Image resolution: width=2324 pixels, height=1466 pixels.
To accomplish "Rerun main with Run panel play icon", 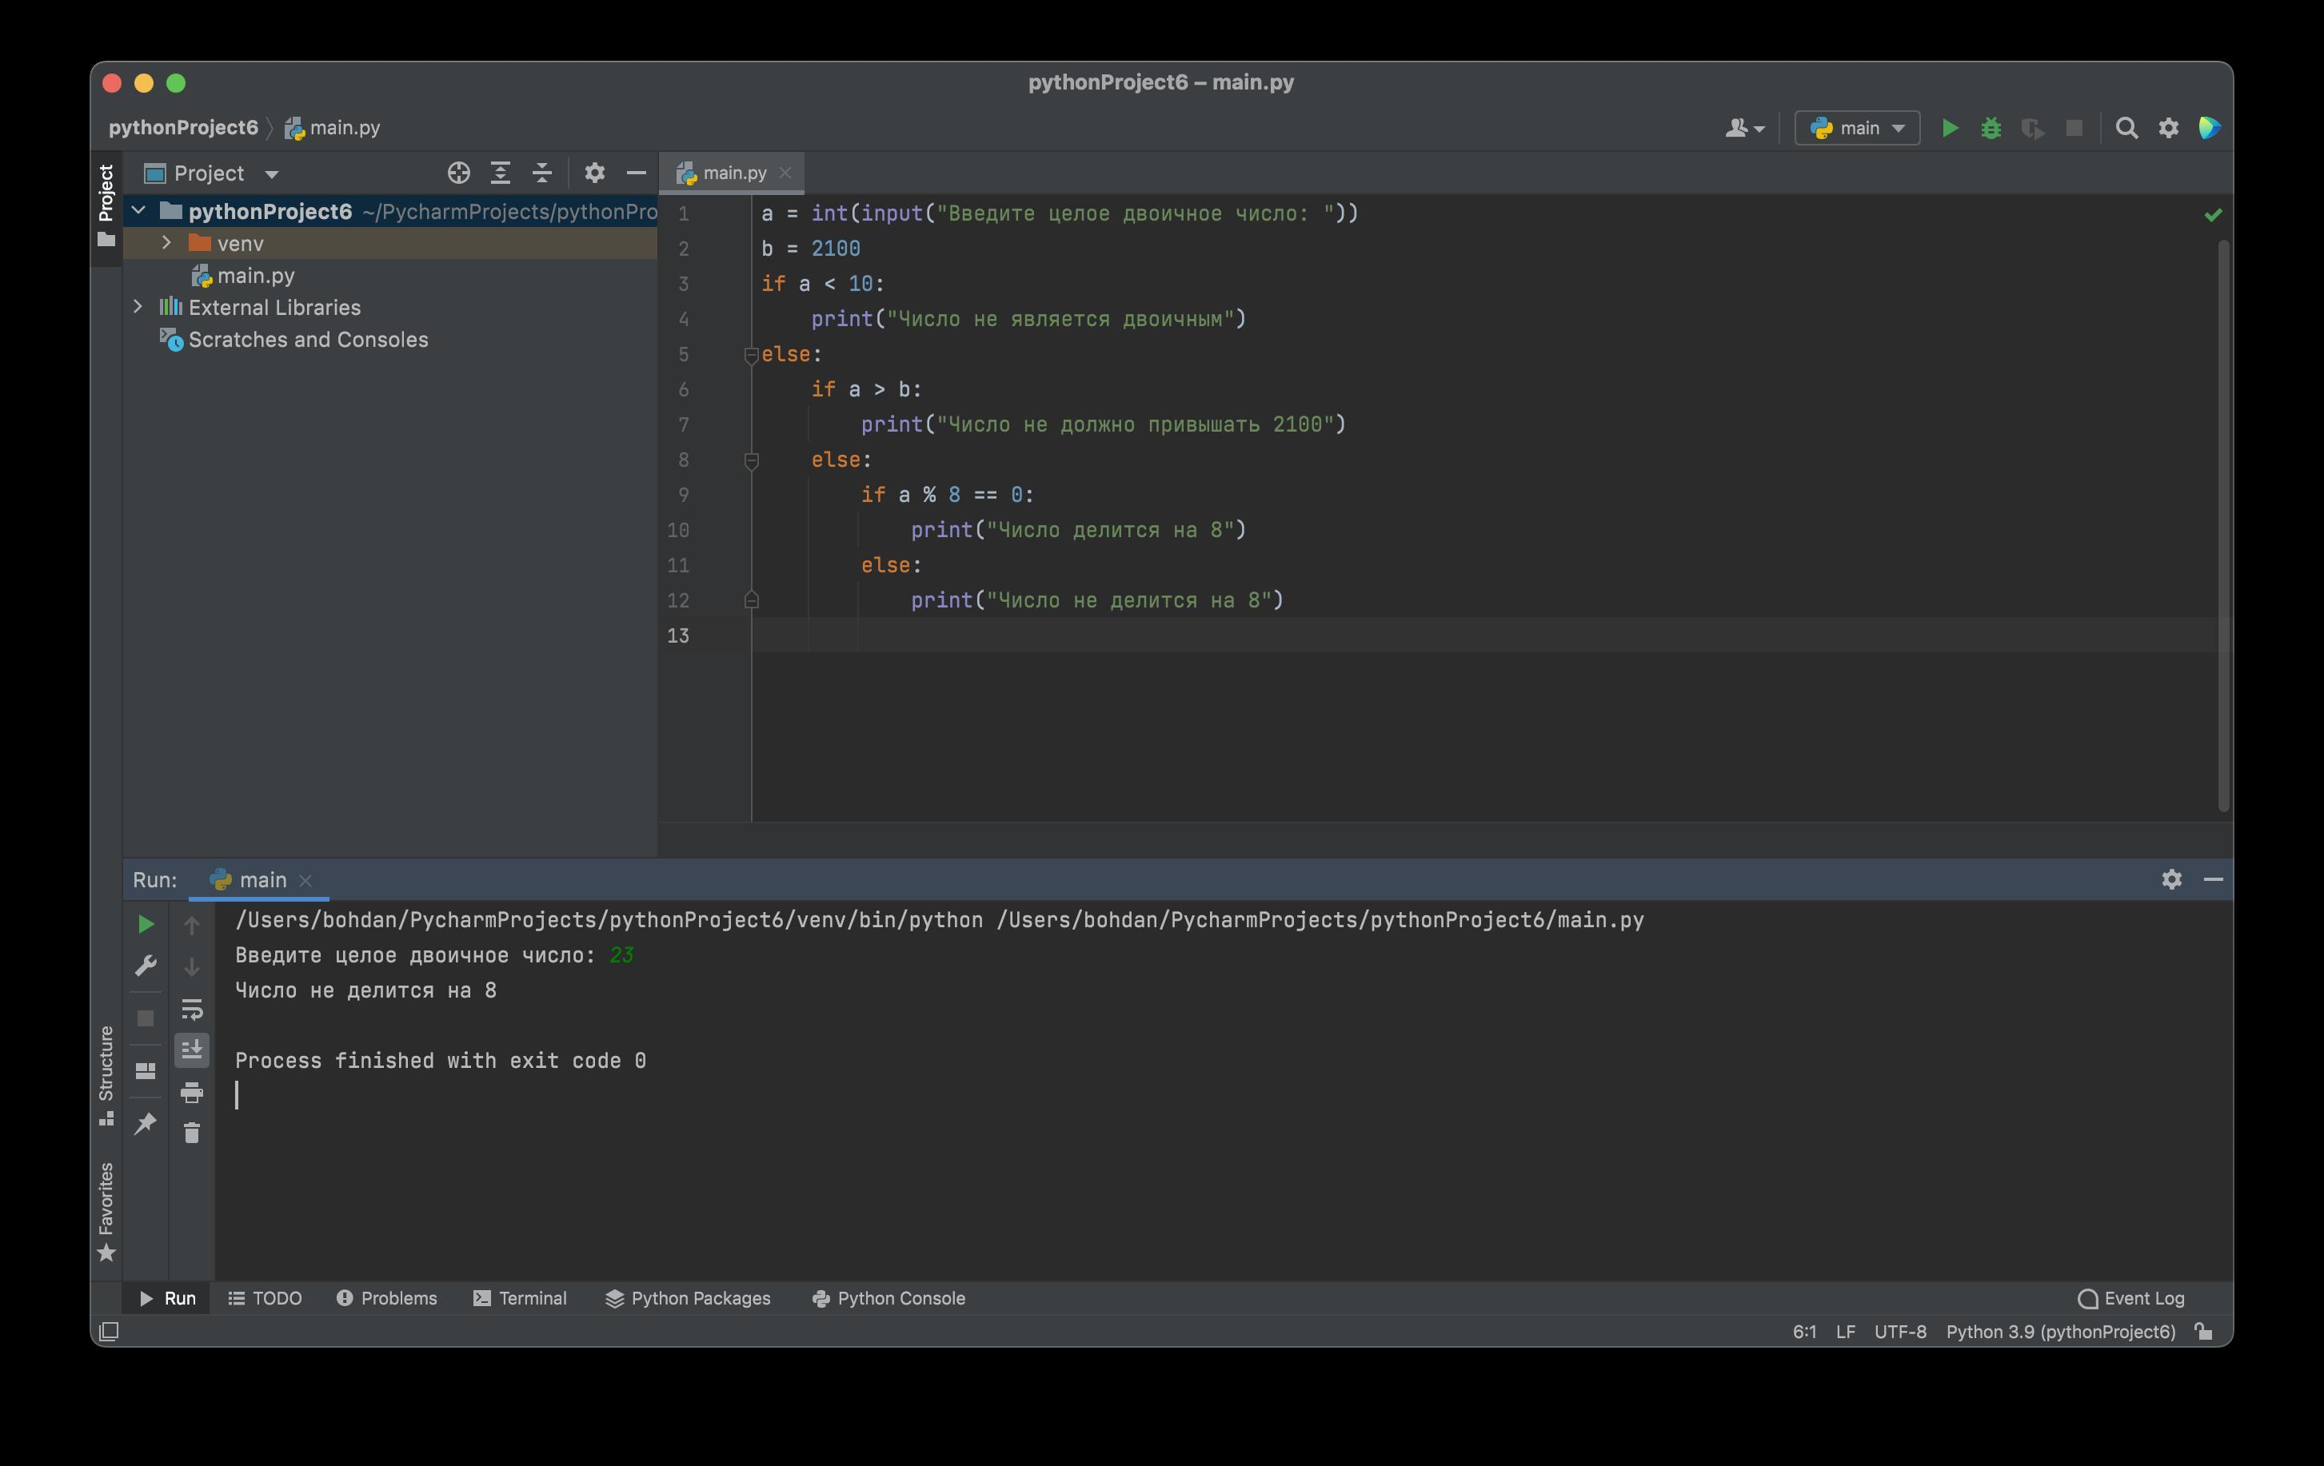I will coord(146,924).
